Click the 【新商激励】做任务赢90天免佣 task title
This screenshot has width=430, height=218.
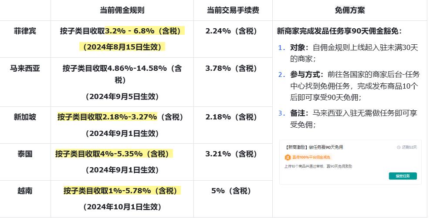pyautogui.click(x=314, y=147)
